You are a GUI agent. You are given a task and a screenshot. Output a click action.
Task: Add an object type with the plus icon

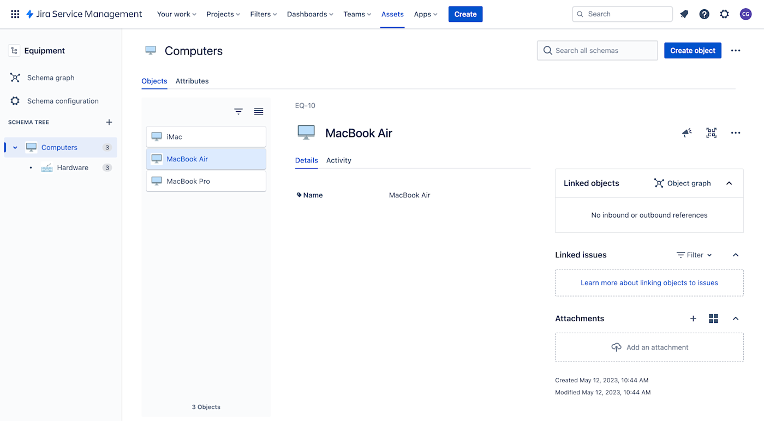point(109,122)
